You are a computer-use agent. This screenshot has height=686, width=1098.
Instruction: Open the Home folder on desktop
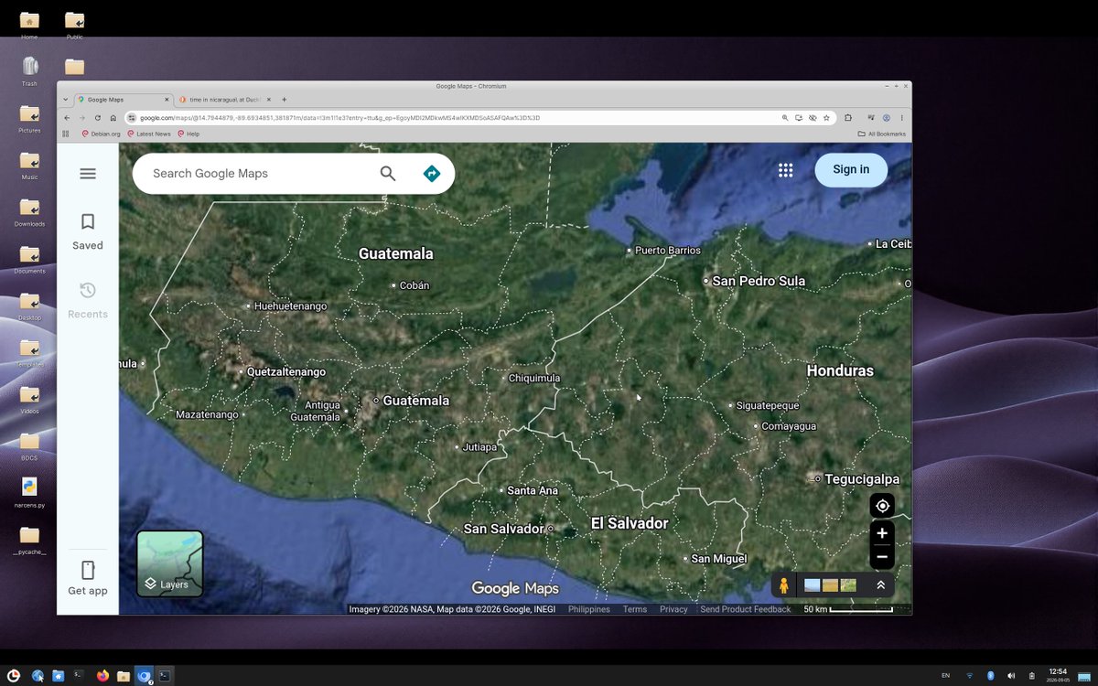coord(29,23)
